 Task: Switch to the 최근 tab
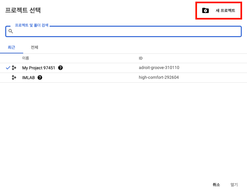pos(11,47)
